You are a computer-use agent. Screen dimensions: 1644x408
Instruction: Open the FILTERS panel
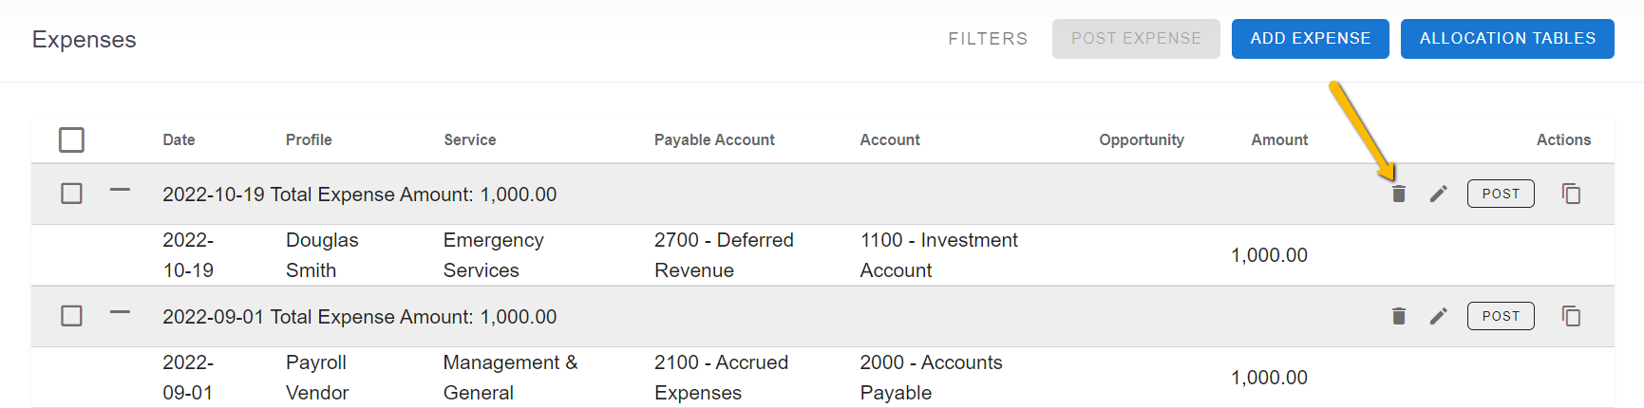point(988,39)
